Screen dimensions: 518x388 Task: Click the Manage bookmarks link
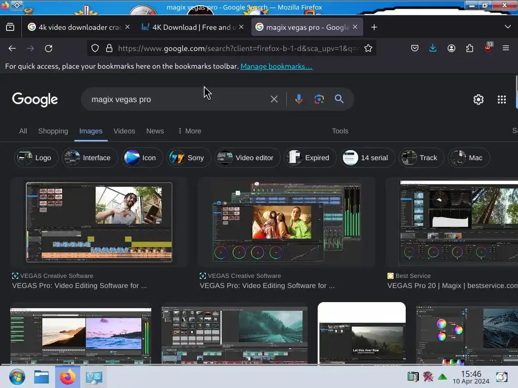[276, 66]
